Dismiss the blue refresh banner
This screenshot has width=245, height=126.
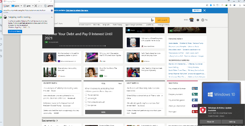[x=205, y=10]
